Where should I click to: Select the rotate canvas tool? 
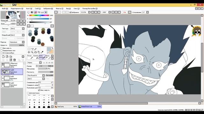(x=35, y=52)
